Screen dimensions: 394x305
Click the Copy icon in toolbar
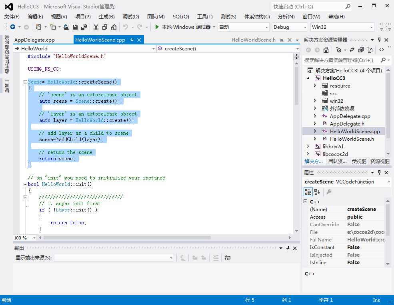(x=105, y=27)
